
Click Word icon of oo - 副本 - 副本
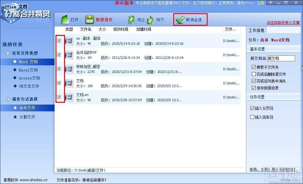[69, 41]
